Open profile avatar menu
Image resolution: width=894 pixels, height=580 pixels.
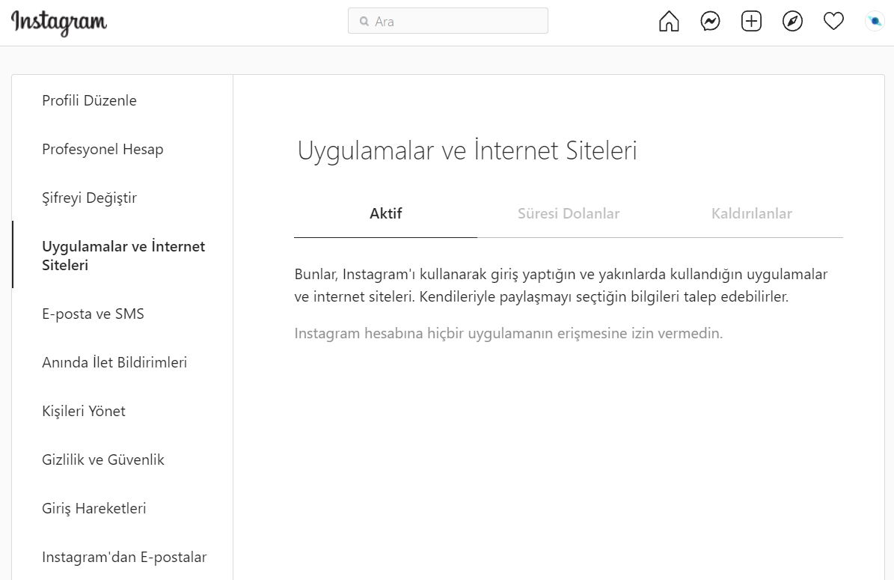(875, 22)
